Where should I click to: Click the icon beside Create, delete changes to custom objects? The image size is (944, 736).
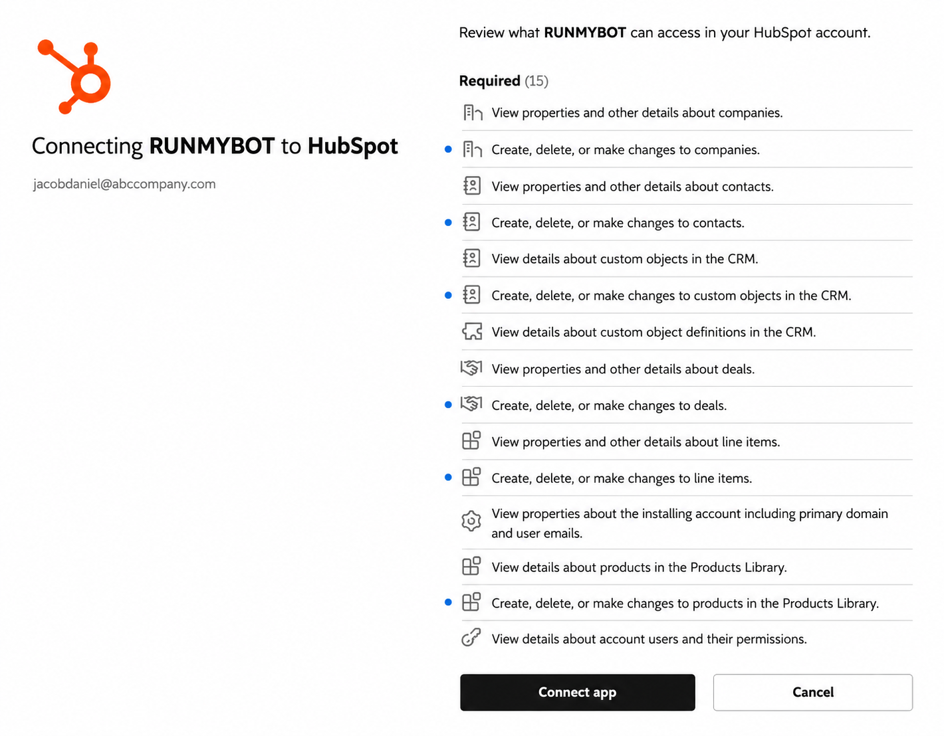click(x=471, y=295)
